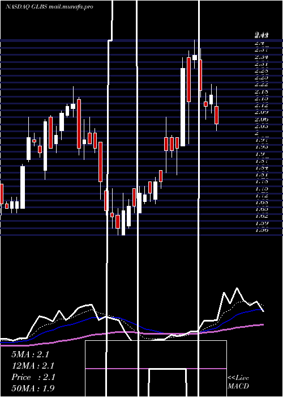
Task: Click the 2.34 price axis label
Action: [261, 57]
